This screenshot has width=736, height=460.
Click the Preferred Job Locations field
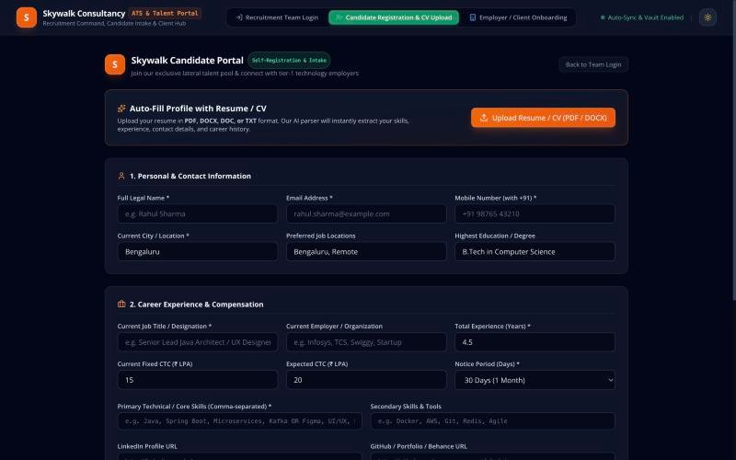click(x=366, y=251)
